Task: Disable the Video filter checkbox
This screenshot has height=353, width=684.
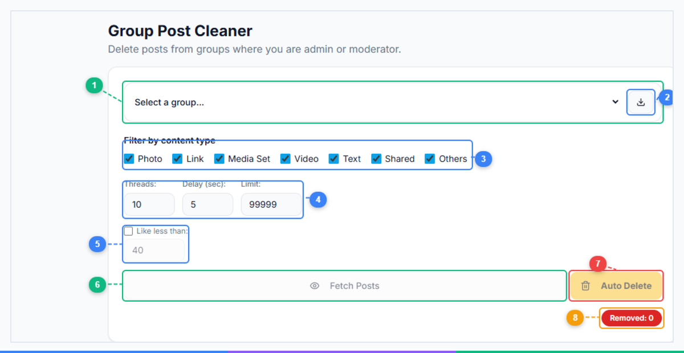Action: 286,159
